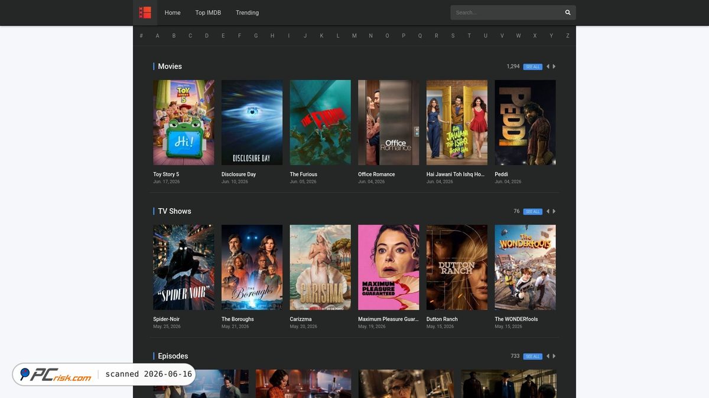This screenshot has width=709, height=398.
Task: Go to the Home page link
Action: 173,12
